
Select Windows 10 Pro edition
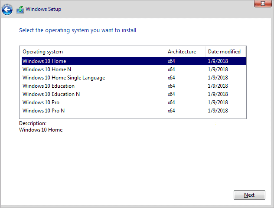41,102
